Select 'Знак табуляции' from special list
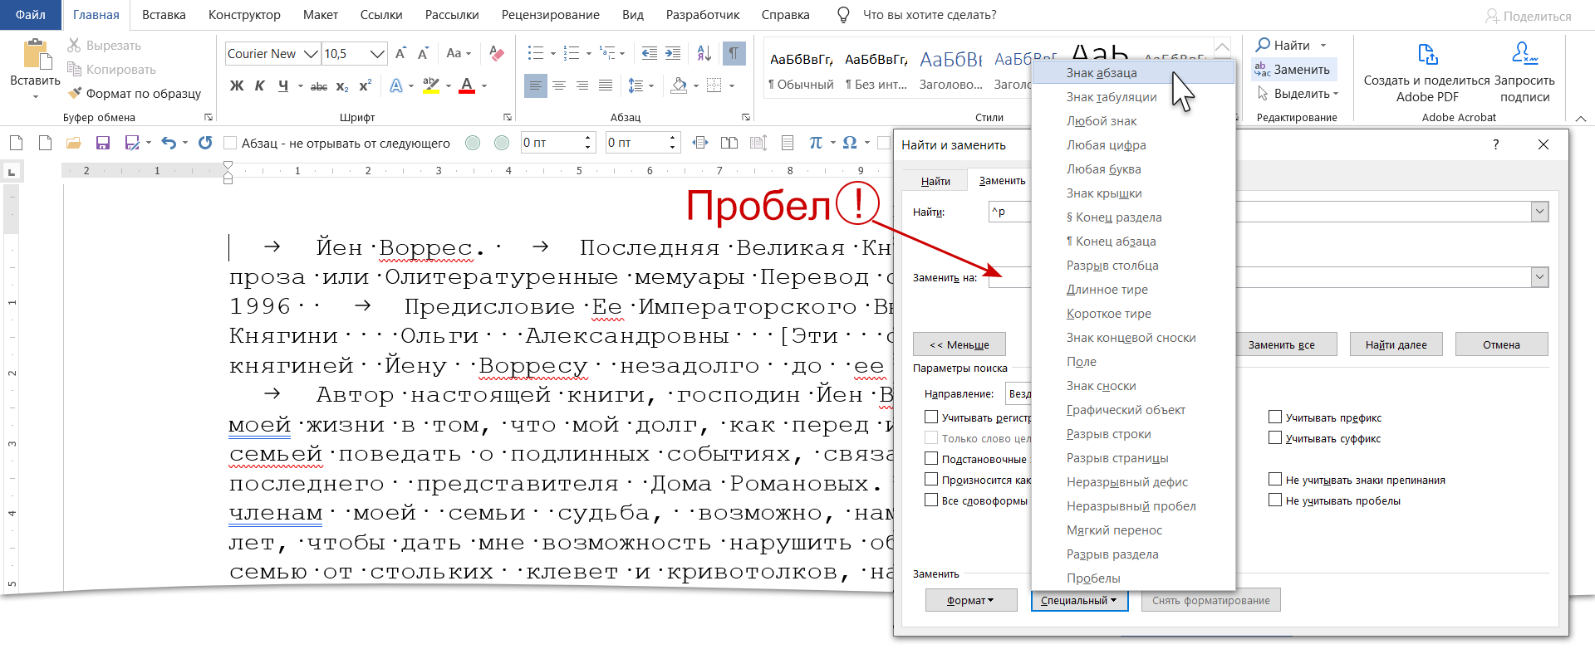This screenshot has height=649, width=1595. point(1133,97)
